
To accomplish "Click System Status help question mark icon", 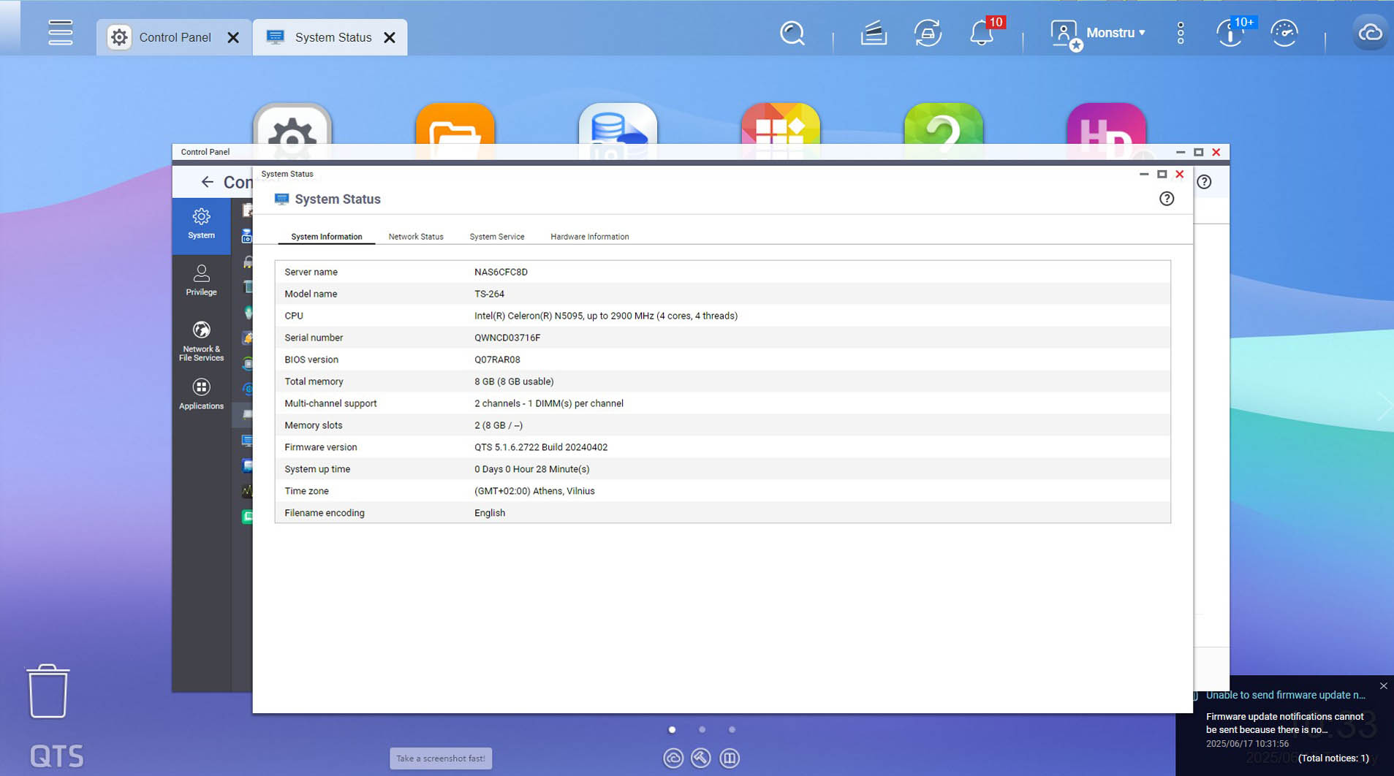I will 1167,199.
